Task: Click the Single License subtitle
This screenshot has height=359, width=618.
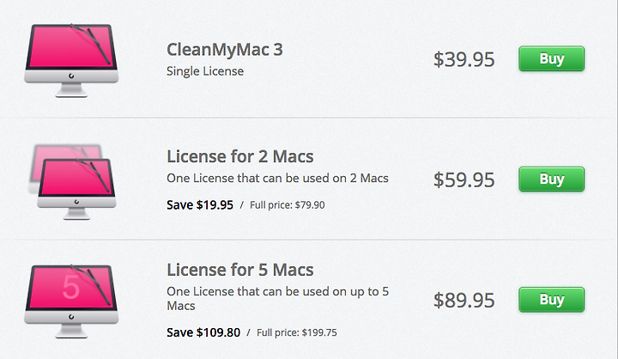Action: tap(205, 71)
